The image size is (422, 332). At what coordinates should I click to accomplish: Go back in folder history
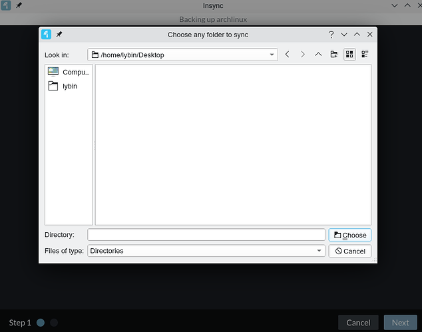287,55
